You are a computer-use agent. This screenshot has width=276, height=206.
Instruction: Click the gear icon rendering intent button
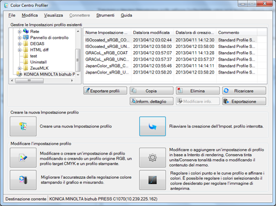(153, 158)
